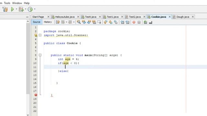Collapse the main method fold
This screenshot has height=116, width=207.
[40, 55]
